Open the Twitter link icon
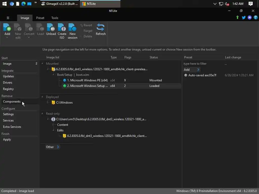Viewport: 259px width, 194px height. (244, 17)
